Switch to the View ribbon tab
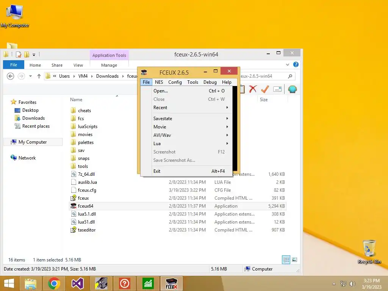Screen dimensions: 388x291 [x=78, y=65]
